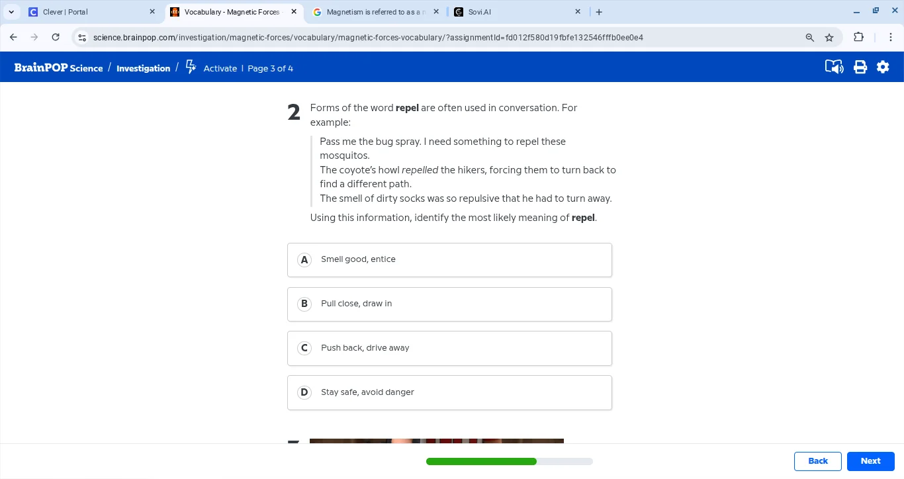Choose answer B: Pull close, draw in
The image size is (904, 479).
pyautogui.click(x=449, y=304)
